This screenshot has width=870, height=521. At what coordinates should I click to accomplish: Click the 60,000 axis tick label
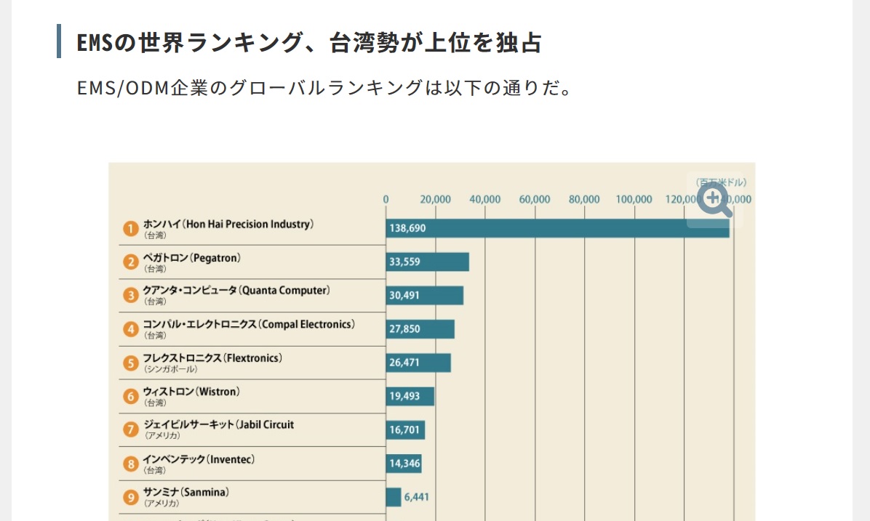[x=535, y=200]
